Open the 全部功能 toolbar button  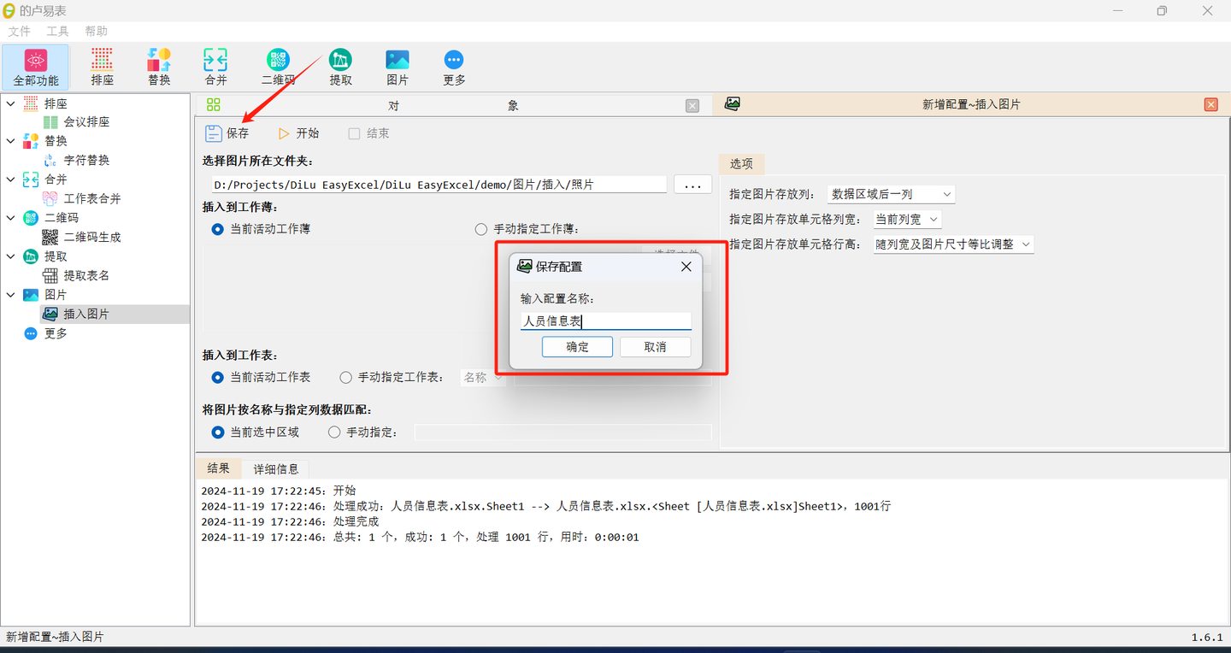coord(35,67)
